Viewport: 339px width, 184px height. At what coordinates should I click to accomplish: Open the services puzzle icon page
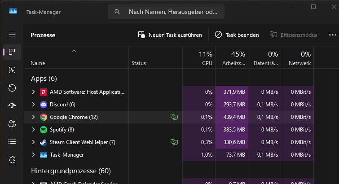[x=12, y=159]
